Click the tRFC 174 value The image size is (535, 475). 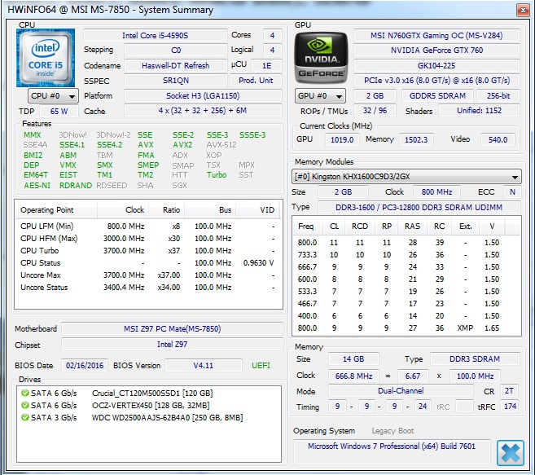pyautogui.click(x=510, y=407)
